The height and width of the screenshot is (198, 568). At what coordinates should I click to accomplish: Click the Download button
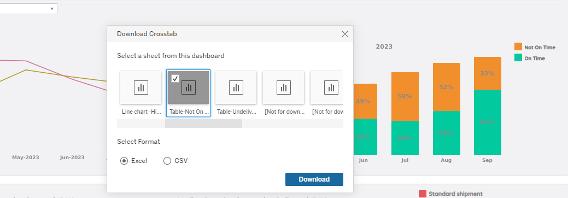(314, 179)
